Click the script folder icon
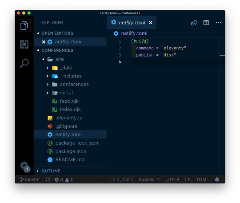 [x=55, y=93]
